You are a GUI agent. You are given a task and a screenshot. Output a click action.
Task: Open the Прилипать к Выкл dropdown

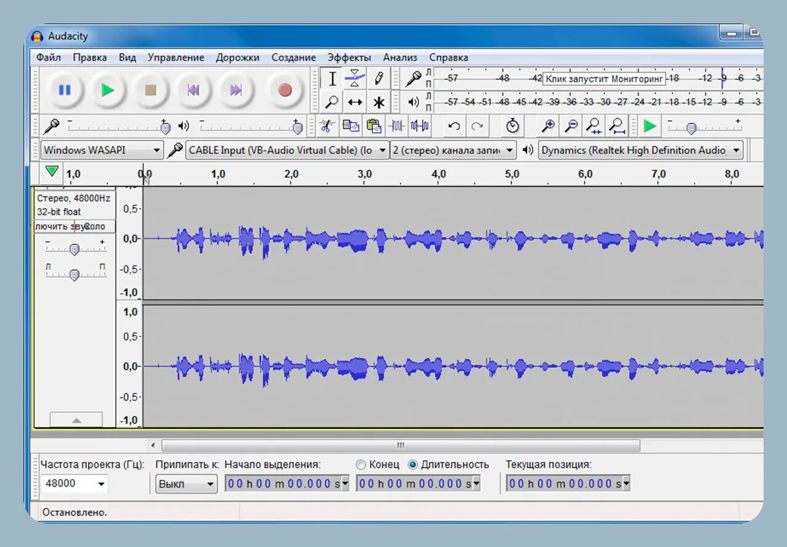point(187,484)
